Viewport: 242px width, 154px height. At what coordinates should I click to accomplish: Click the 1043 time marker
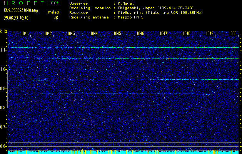(71, 33)
